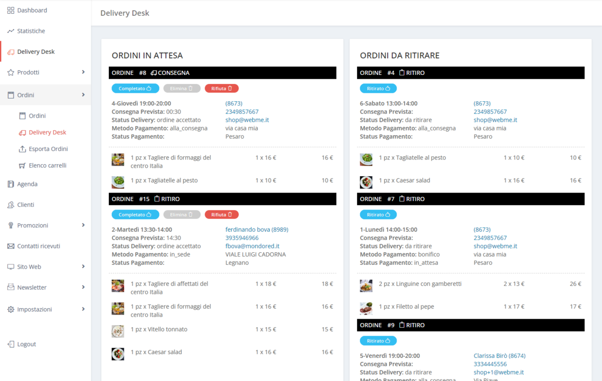Click the Statistiche chart icon

[x=11, y=31]
